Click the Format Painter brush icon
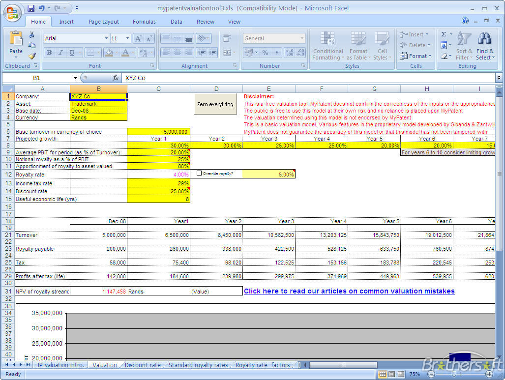The width and height of the screenshot is (505, 380). pyautogui.click(x=32, y=57)
